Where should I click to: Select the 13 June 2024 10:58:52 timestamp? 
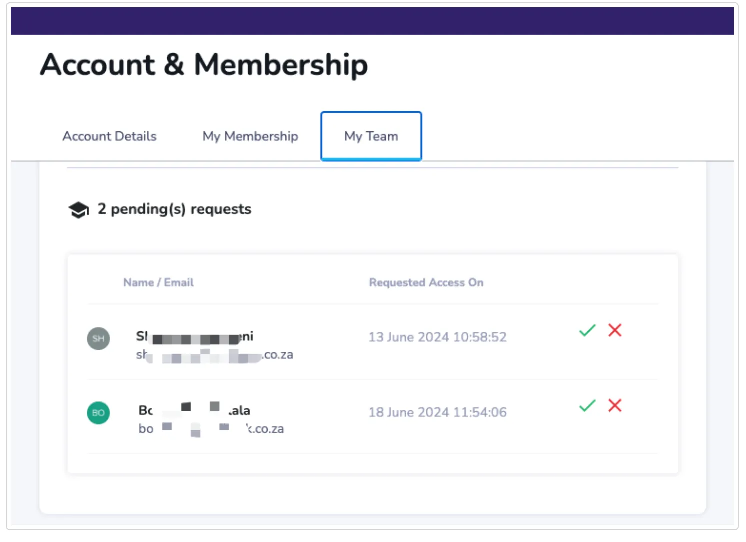[437, 337]
